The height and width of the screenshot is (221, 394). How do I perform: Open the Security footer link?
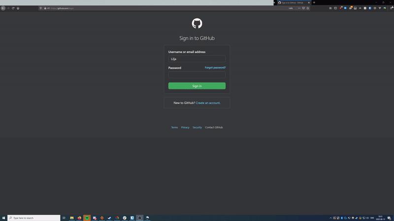coord(197,128)
